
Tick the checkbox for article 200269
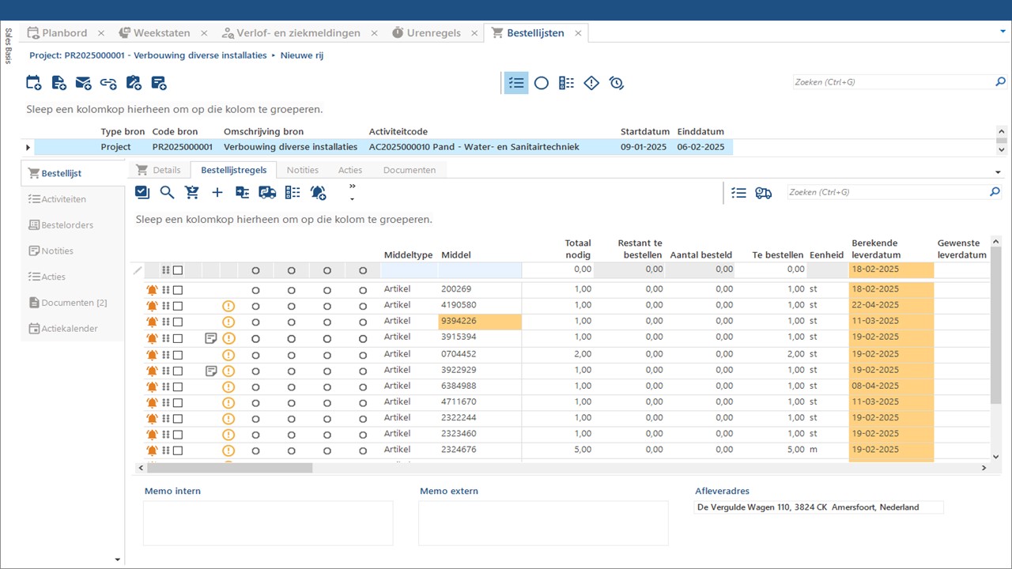(178, 290)
